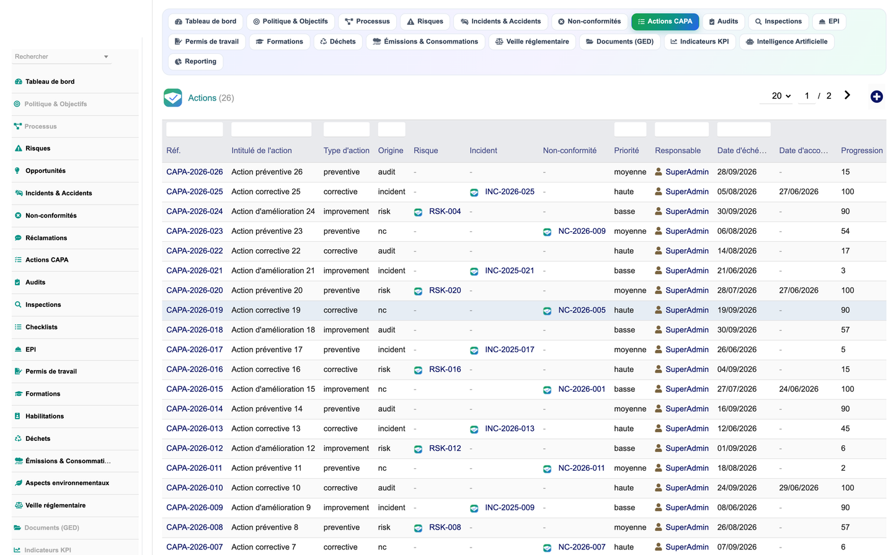Open link CAPA-2026-026
Screen dimensions: 896x555
pyautogui.click(x=195, y=172)
